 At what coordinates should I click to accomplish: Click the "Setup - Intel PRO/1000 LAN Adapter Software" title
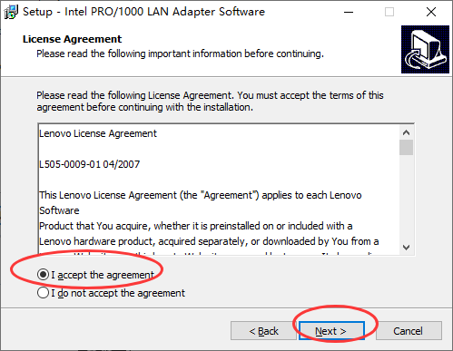[143, 12]
